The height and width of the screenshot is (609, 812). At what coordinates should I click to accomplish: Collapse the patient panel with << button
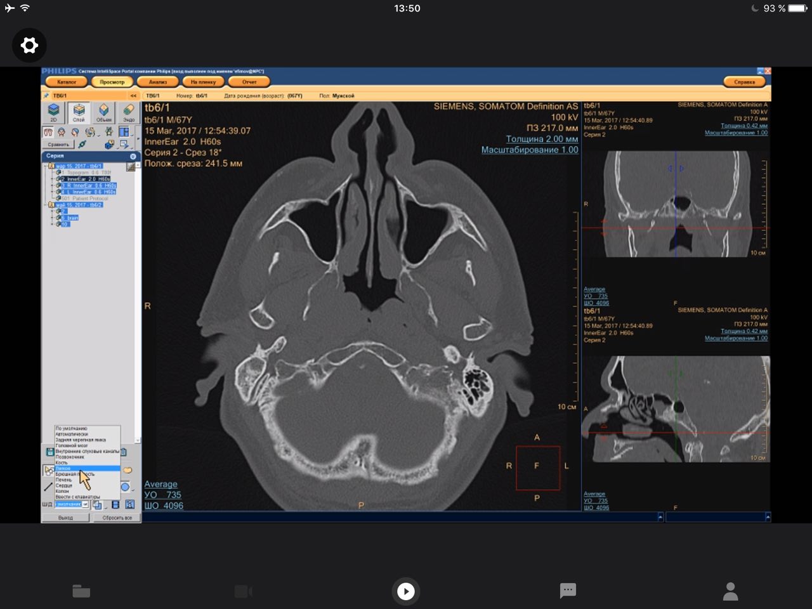pos(133,96)
